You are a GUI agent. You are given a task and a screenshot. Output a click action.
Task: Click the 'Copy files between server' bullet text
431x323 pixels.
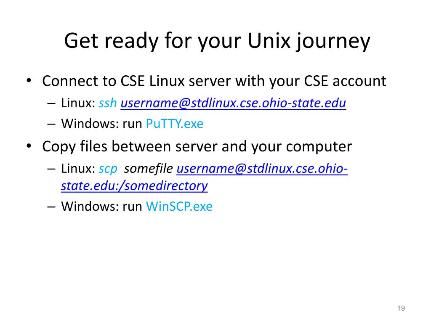click(197, 147)
